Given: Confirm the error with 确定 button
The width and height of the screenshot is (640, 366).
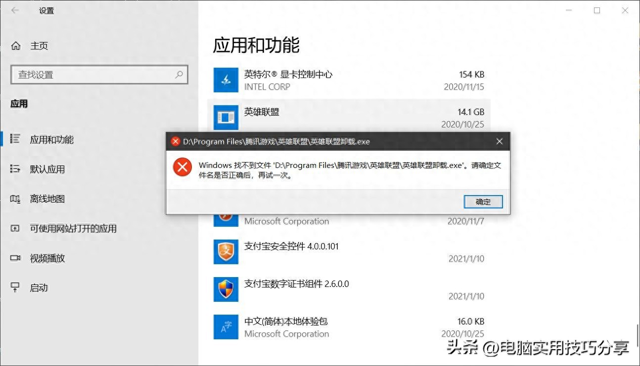Looking at the screenshot, I should coord(483,202).
